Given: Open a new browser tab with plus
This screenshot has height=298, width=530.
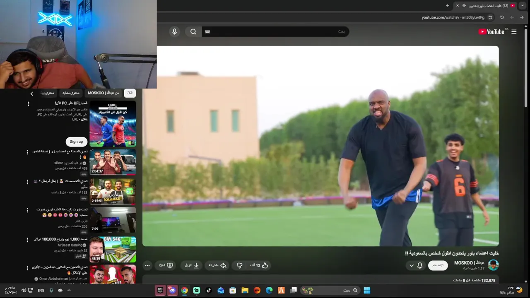Looking at the screenshot, I should pyautogui.click(x=448, y=5).
